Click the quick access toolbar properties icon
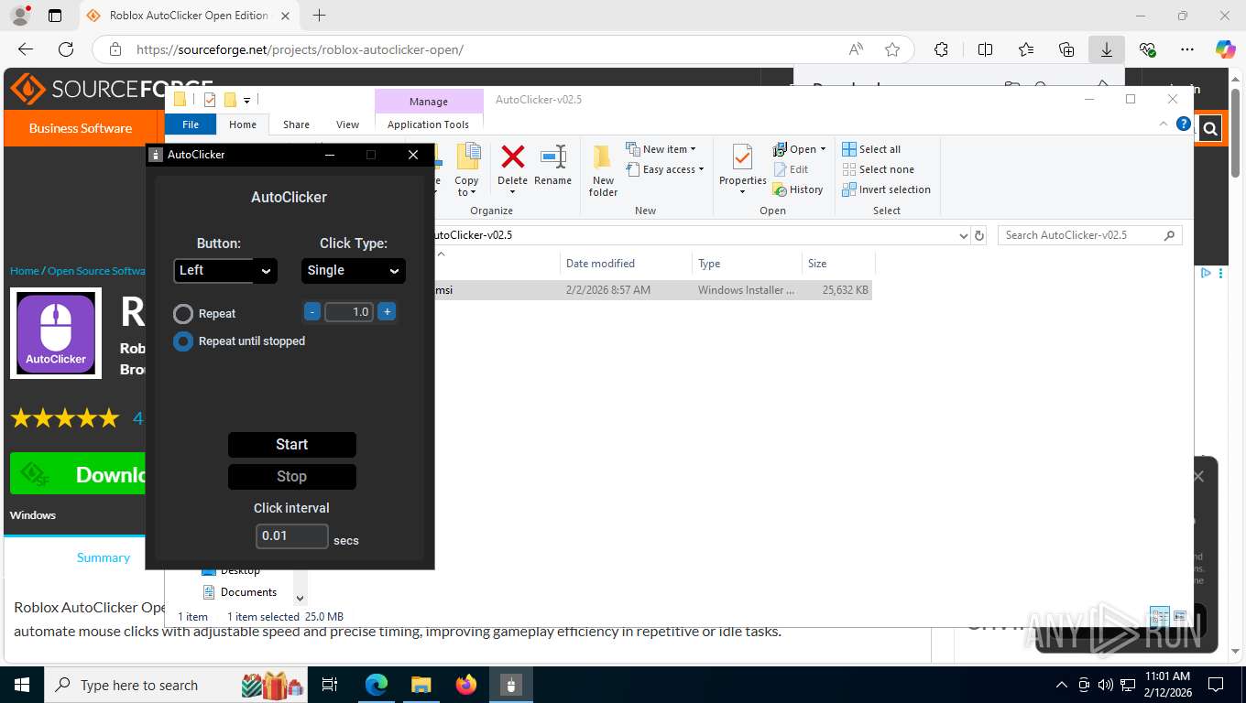 click(210, 100)
